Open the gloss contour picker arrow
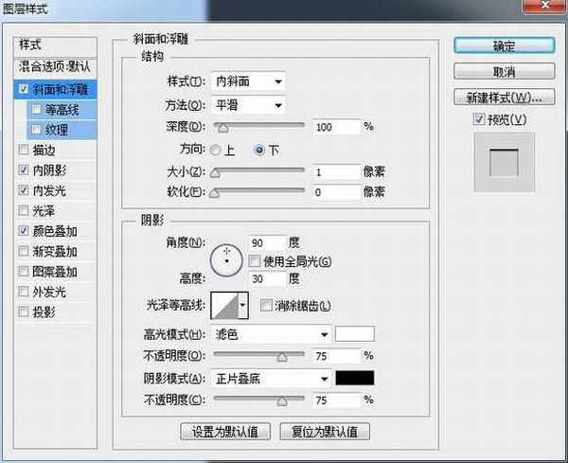Viewport: 568px width, 463px height. [x=243, y=305]
